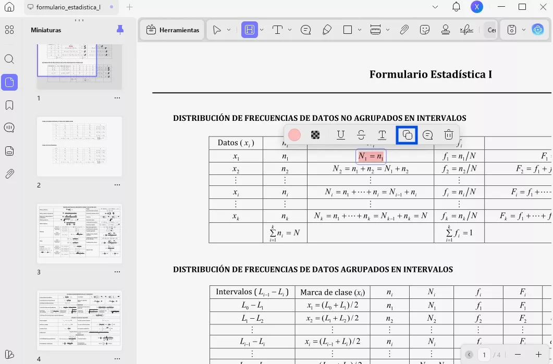This screenshot has height=364, width=553.
Task: Select the measurement ruler tool
Action: pyautogui.click(x=376, y=30)
